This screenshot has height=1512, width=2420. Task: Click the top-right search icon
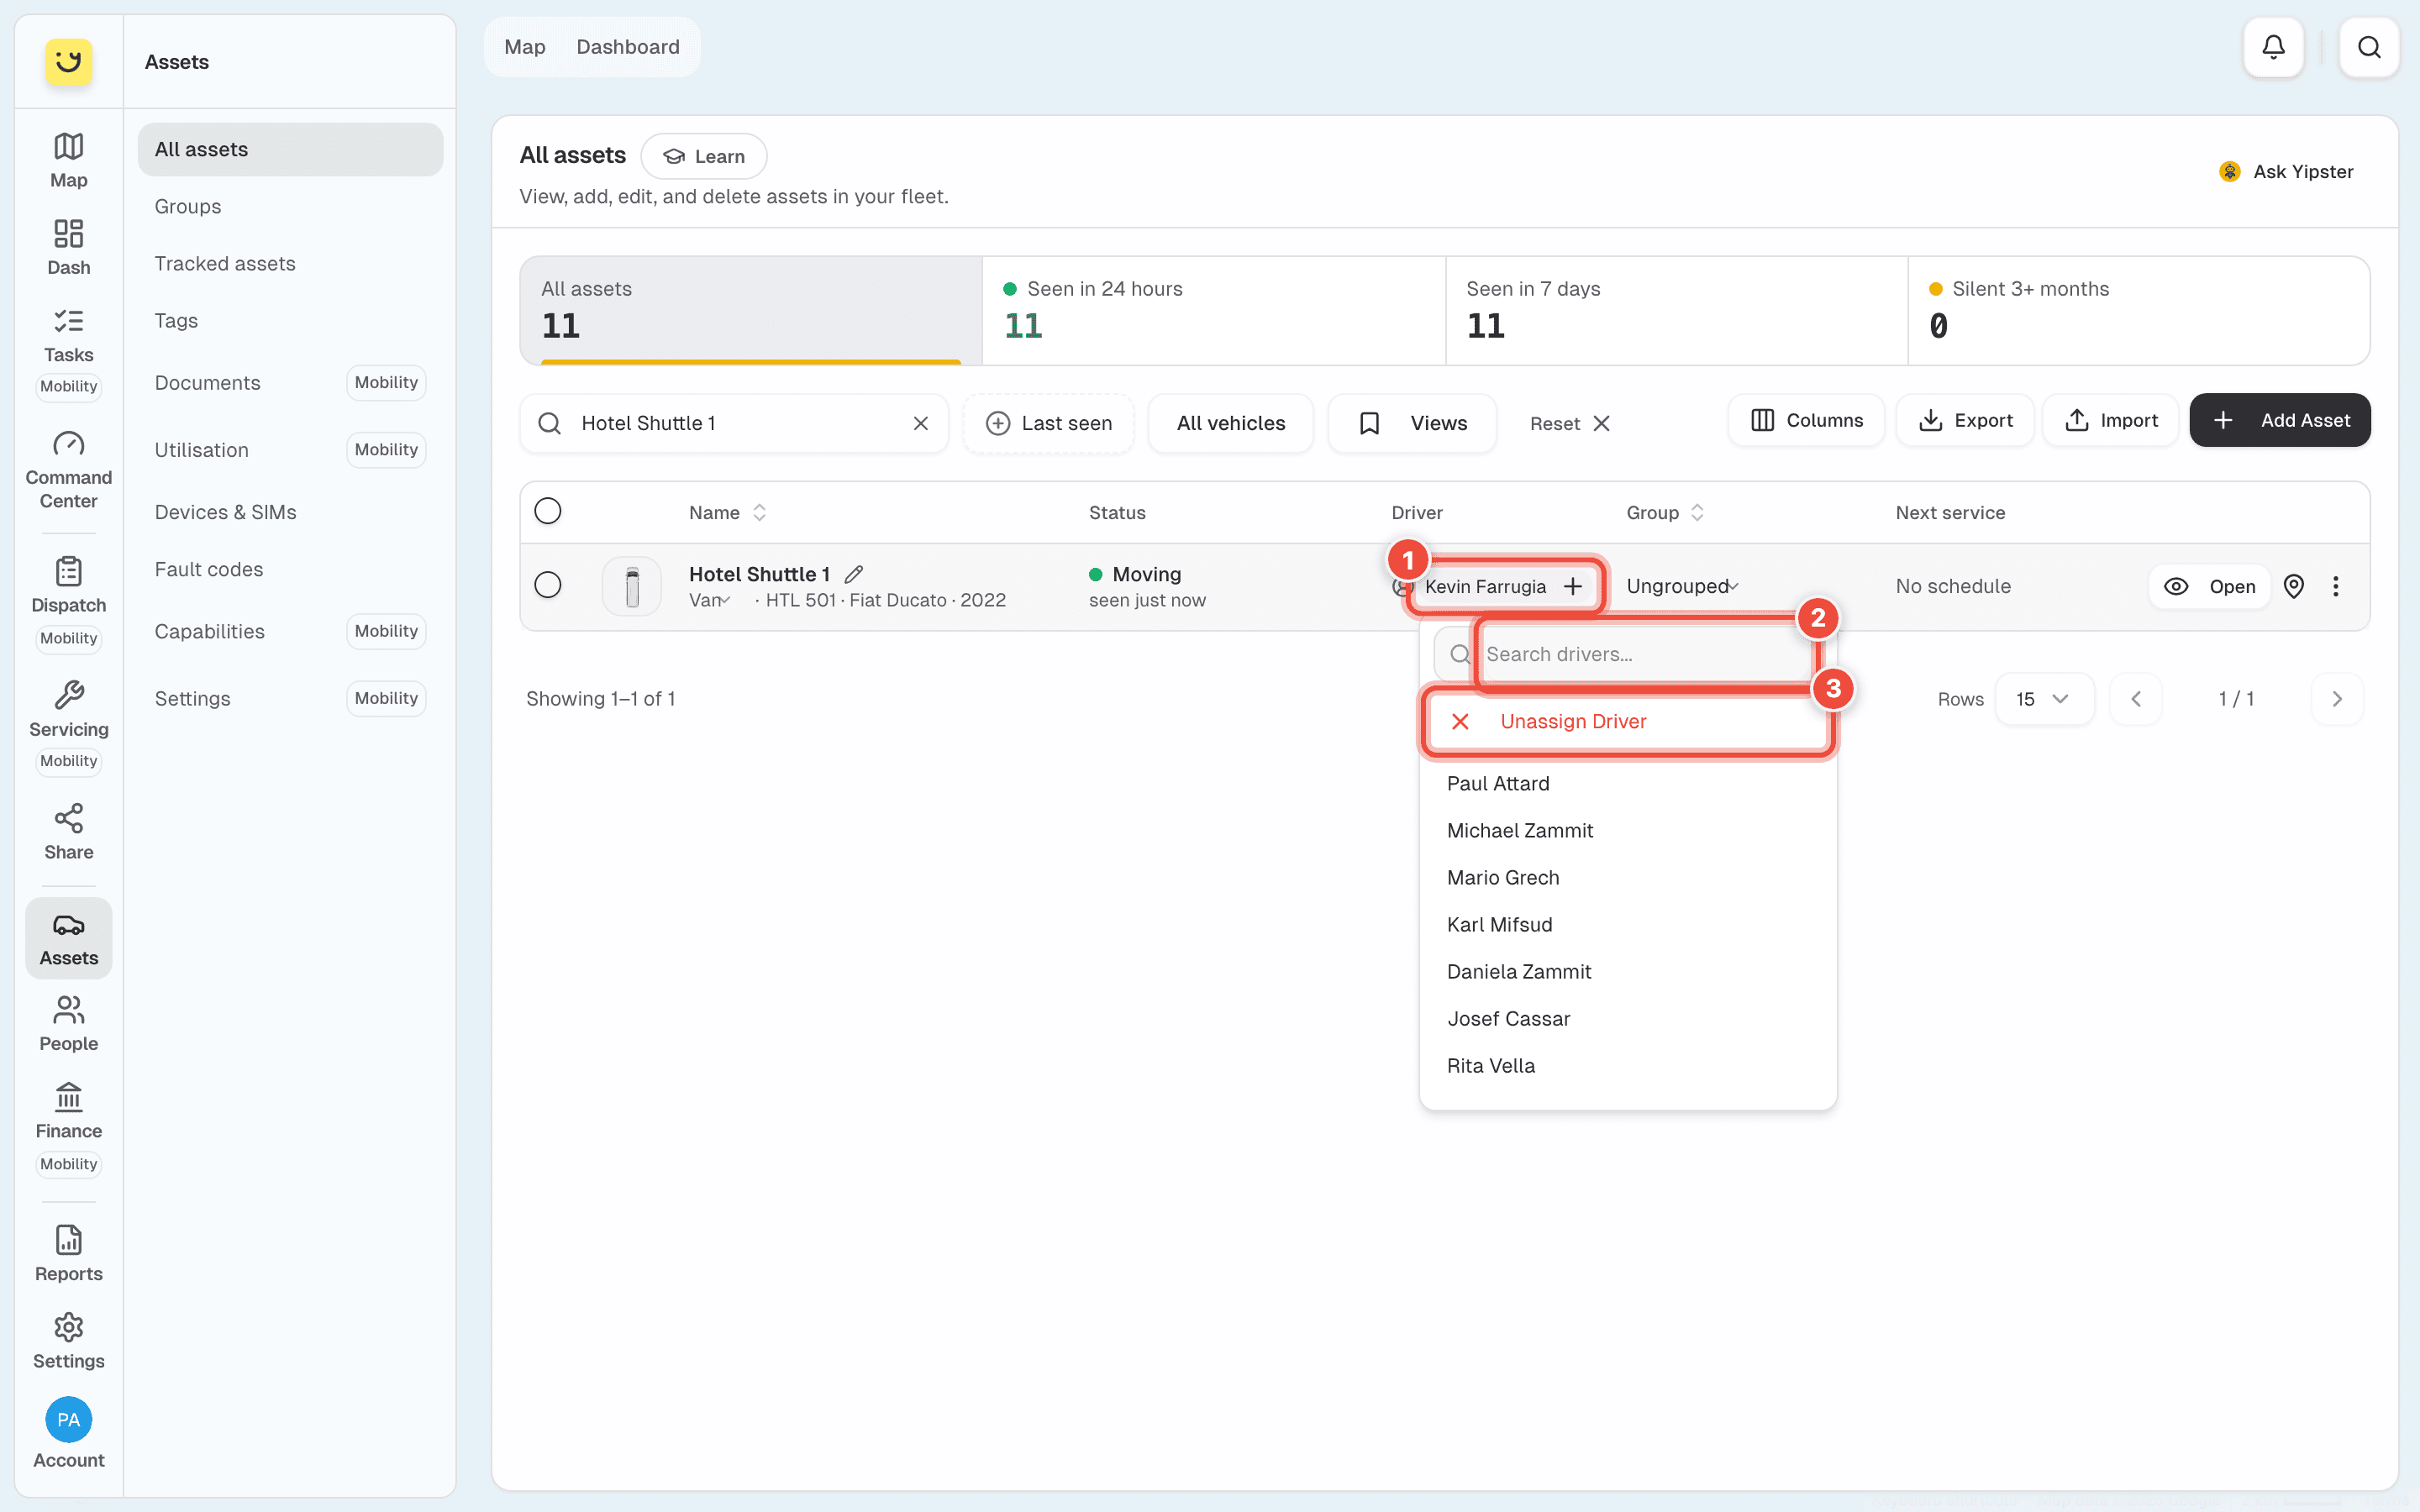click(x=2368, y=47)
